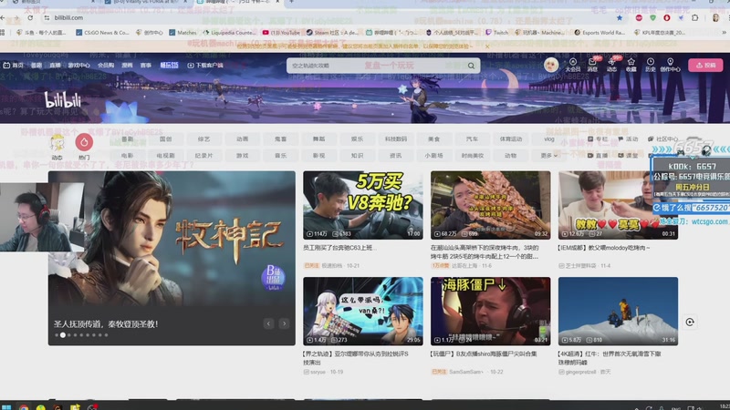Click the bilibili logo on banner
730x410 pixels.
pos(63,100)
